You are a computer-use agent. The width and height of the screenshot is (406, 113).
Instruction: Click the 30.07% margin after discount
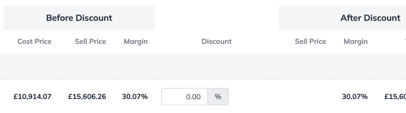coord(355,97)
